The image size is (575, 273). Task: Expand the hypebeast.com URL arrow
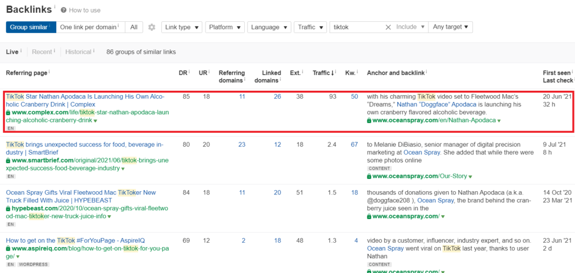pos(109,216)
